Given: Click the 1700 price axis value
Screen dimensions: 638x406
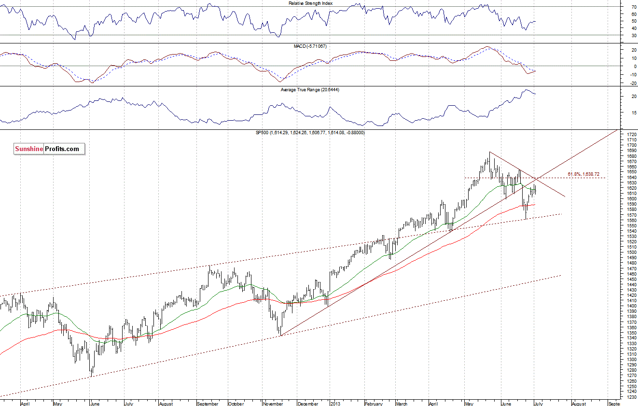Looking at the screenshot, I should pos(631,145).
